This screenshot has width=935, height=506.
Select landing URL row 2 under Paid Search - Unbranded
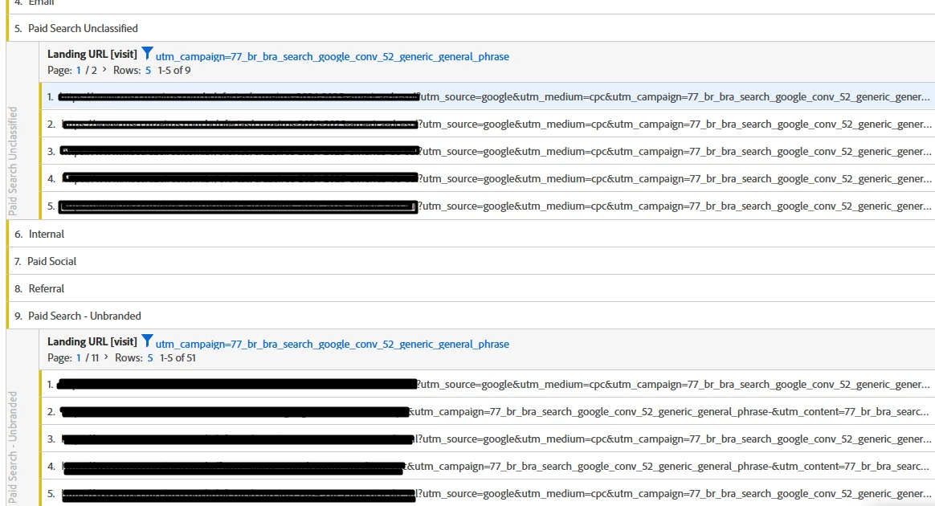click(488, 412)
